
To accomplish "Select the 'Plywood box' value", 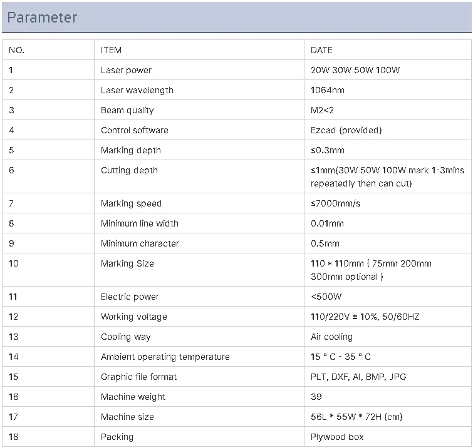I will 337,437.
